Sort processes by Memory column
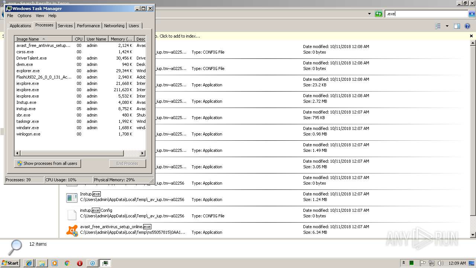The image size is (476, 268). (121, 39)
